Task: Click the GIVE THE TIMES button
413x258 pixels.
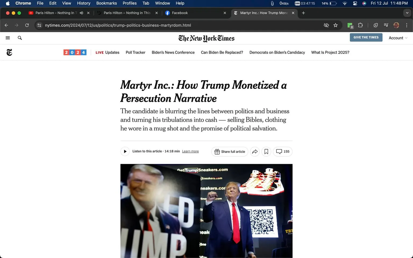Action: pyautogui.click(x=366, y=37)
